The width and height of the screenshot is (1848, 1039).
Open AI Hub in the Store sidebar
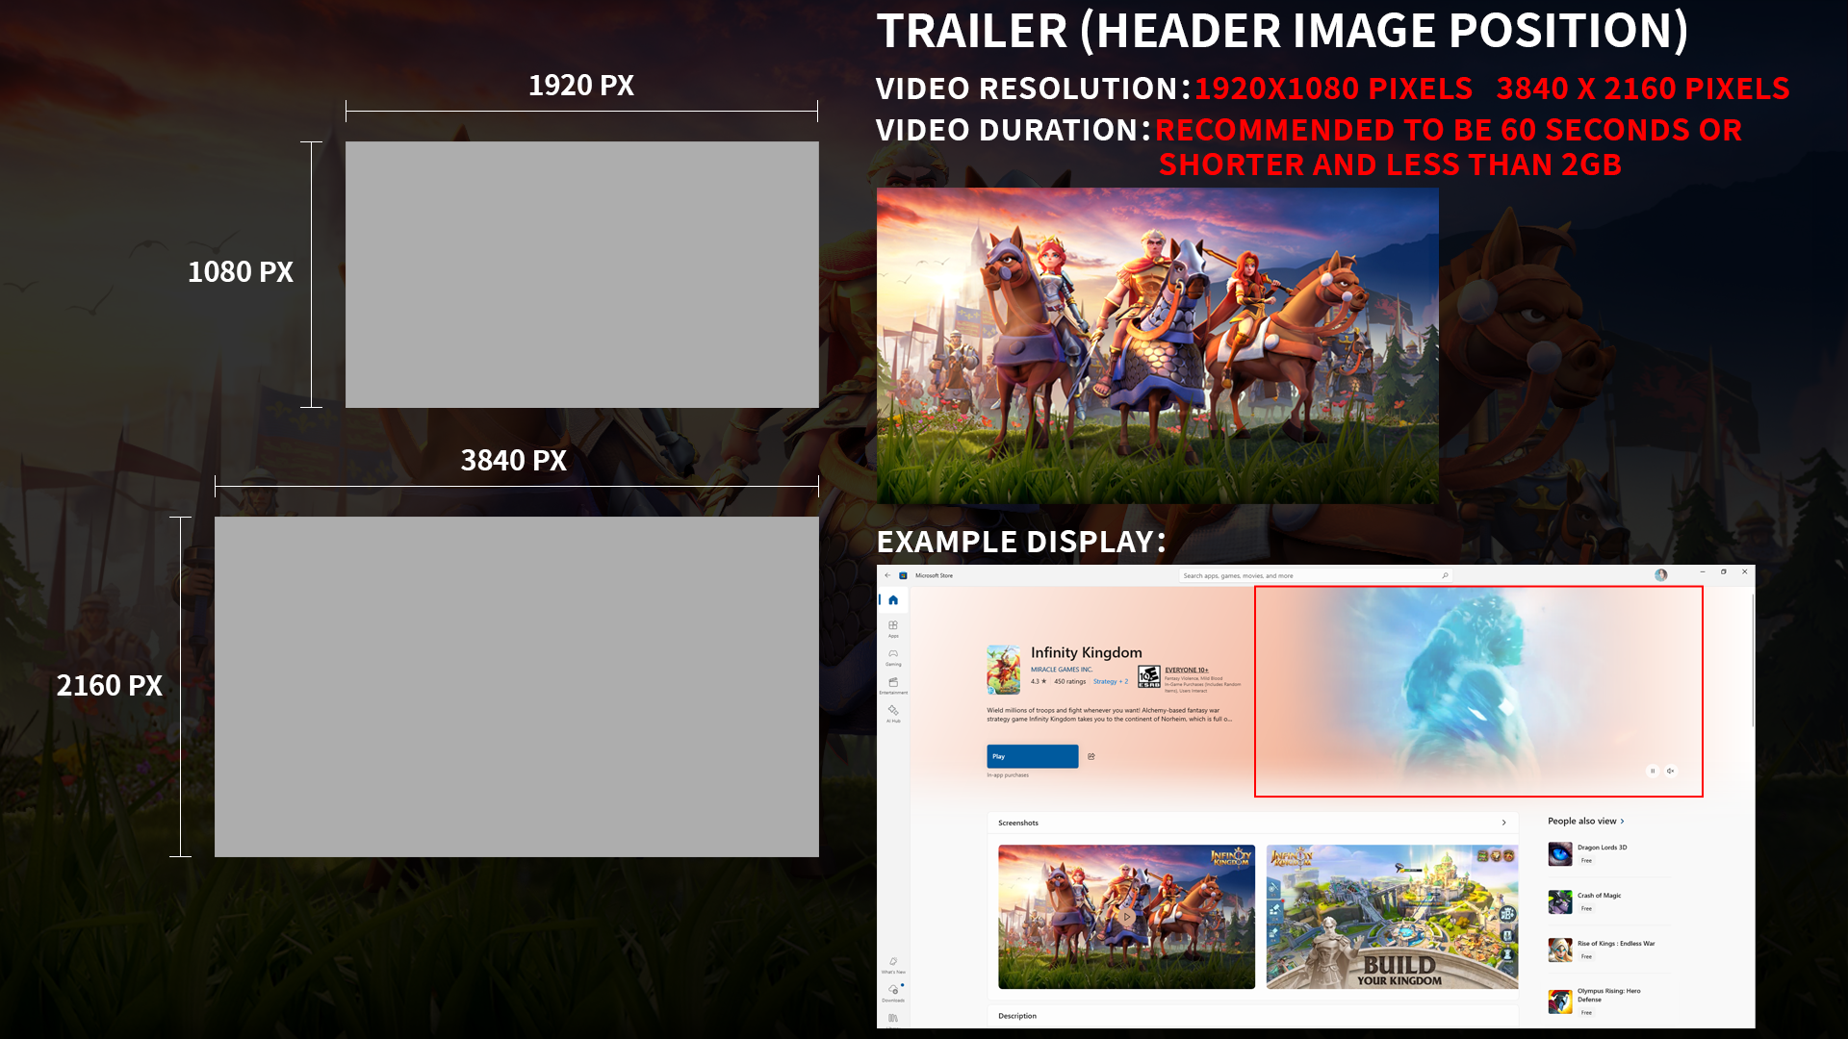pyautogui.click(x=893, y=713)
